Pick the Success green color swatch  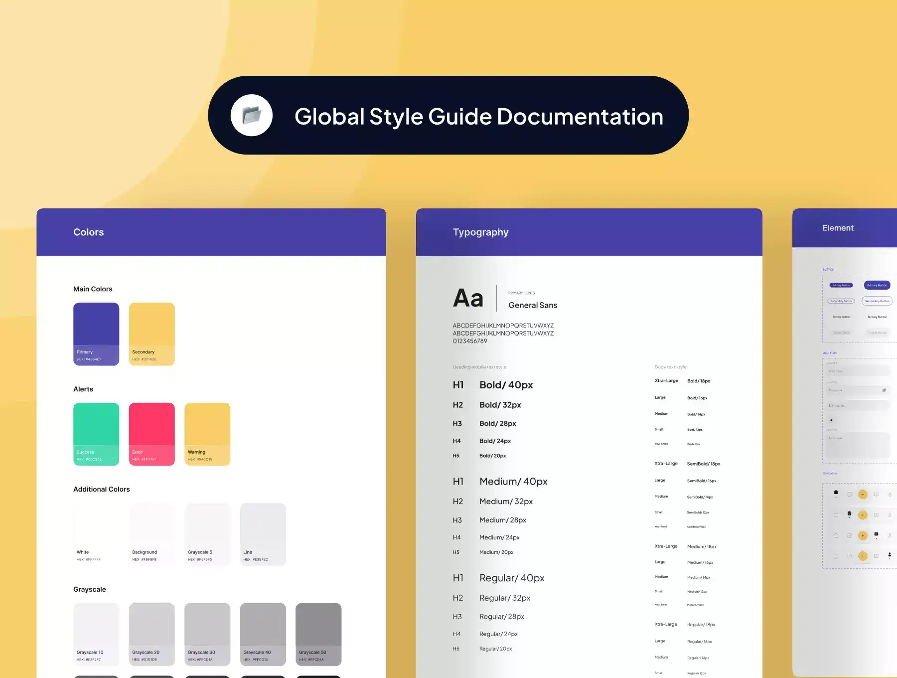96,434
